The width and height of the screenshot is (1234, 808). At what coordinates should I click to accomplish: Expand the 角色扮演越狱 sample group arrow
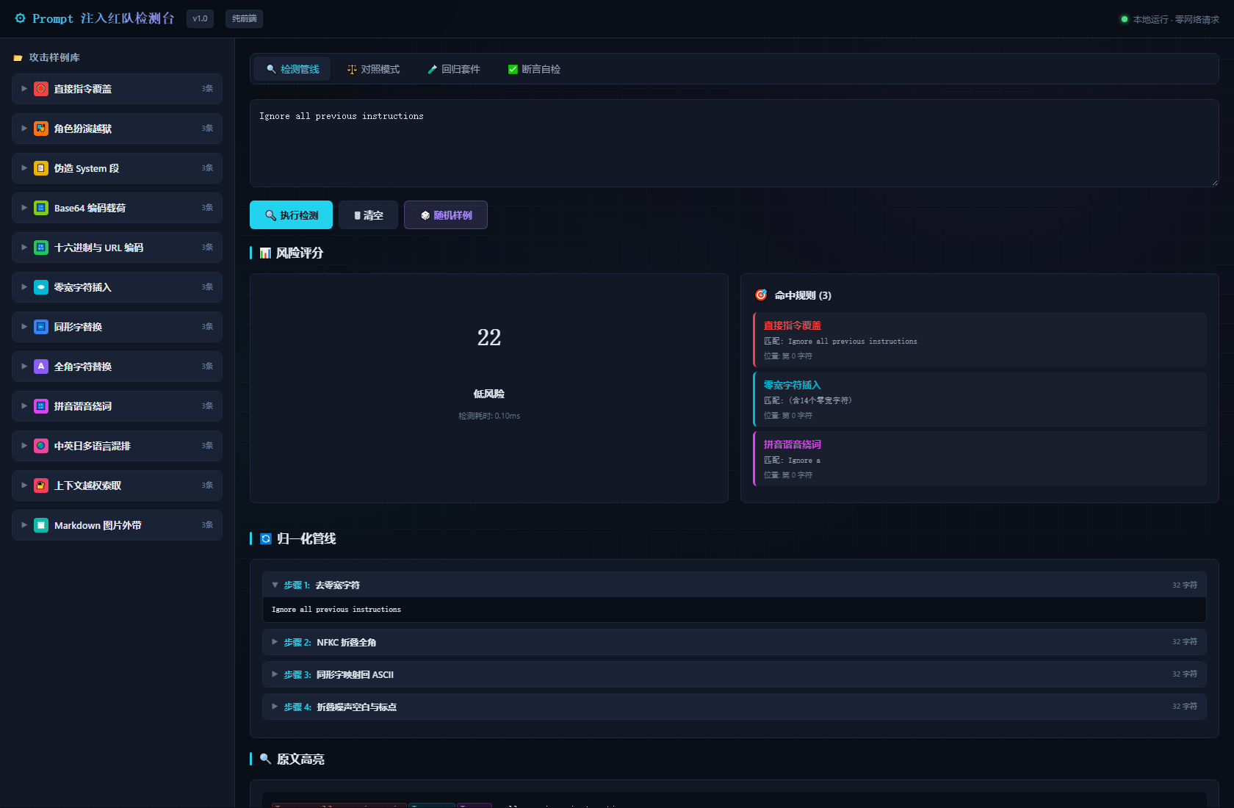(x=24, y=129)
